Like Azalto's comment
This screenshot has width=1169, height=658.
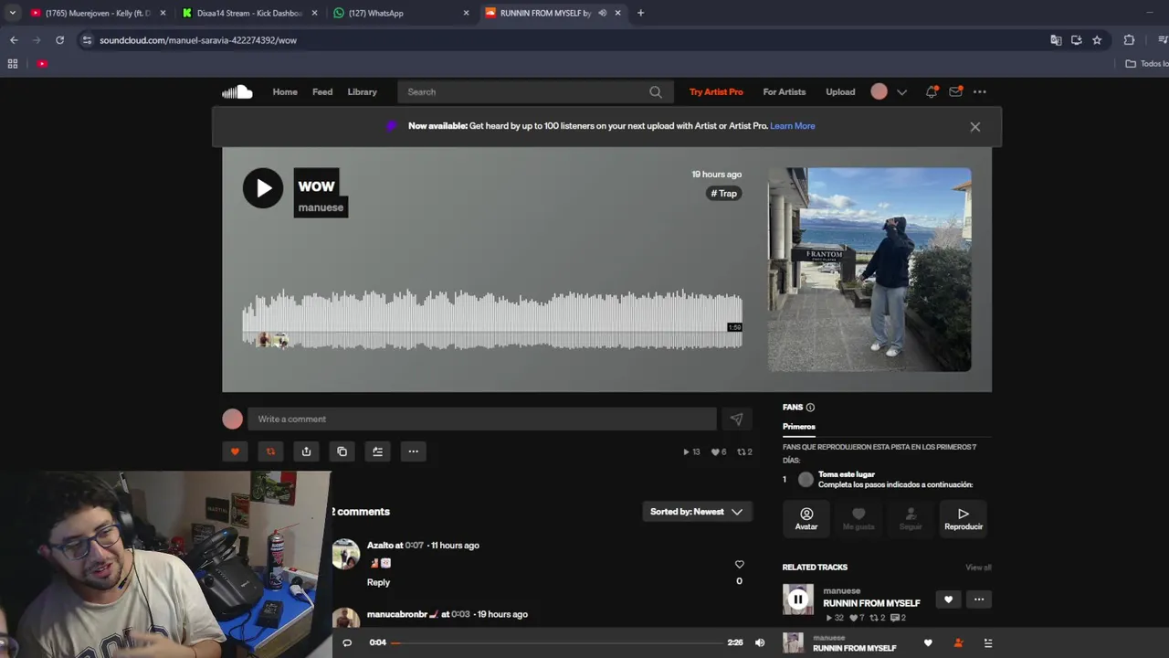click(739, 565)
